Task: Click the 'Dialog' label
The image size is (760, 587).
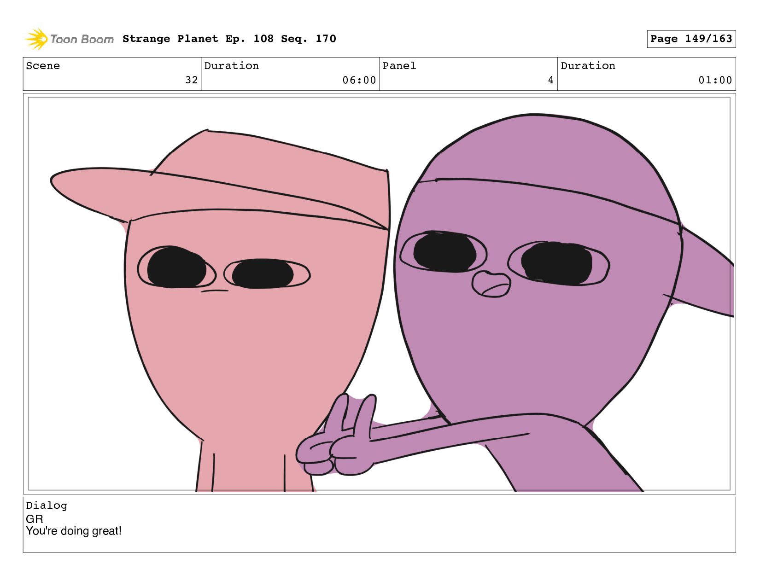Action: point(47,506)
